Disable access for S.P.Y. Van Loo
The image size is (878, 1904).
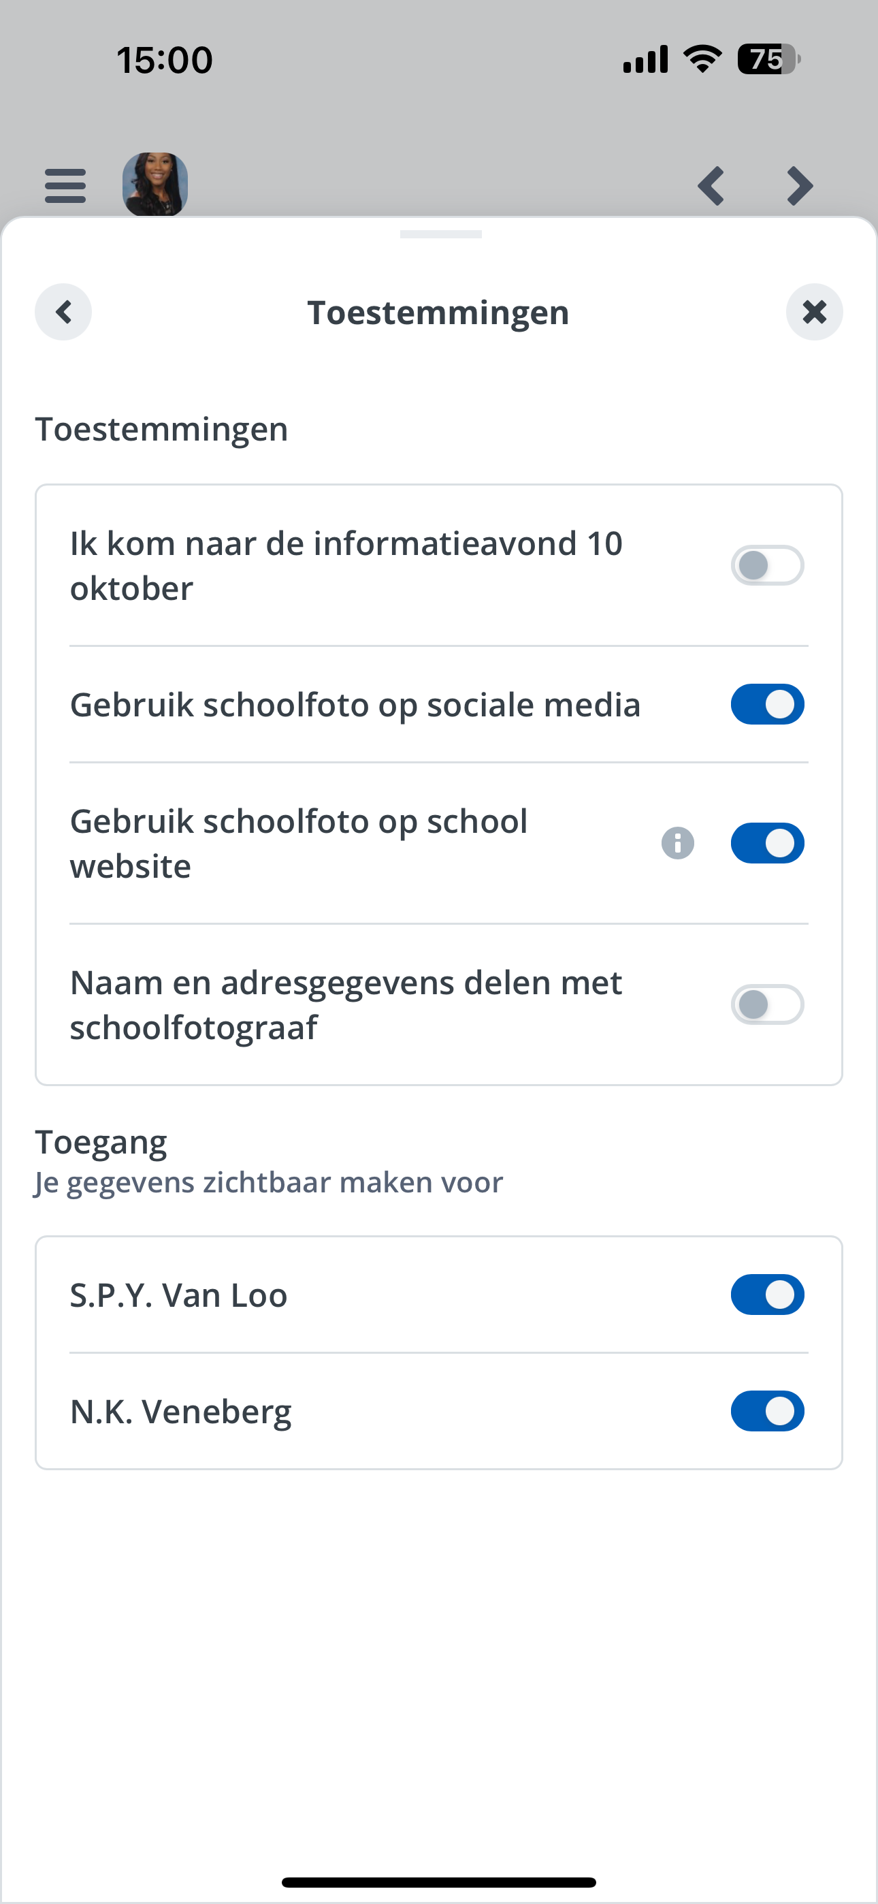[x=768, y=1295]
